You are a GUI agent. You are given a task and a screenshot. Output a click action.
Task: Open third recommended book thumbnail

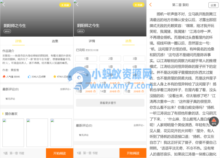pyautogui.click(x=61, y=133)
